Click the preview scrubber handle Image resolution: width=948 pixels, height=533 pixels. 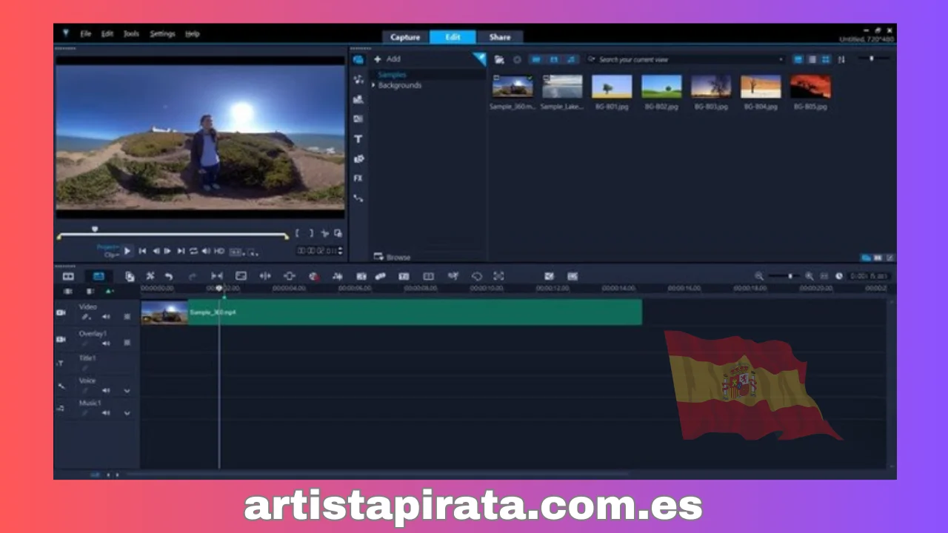pos(95,229)
